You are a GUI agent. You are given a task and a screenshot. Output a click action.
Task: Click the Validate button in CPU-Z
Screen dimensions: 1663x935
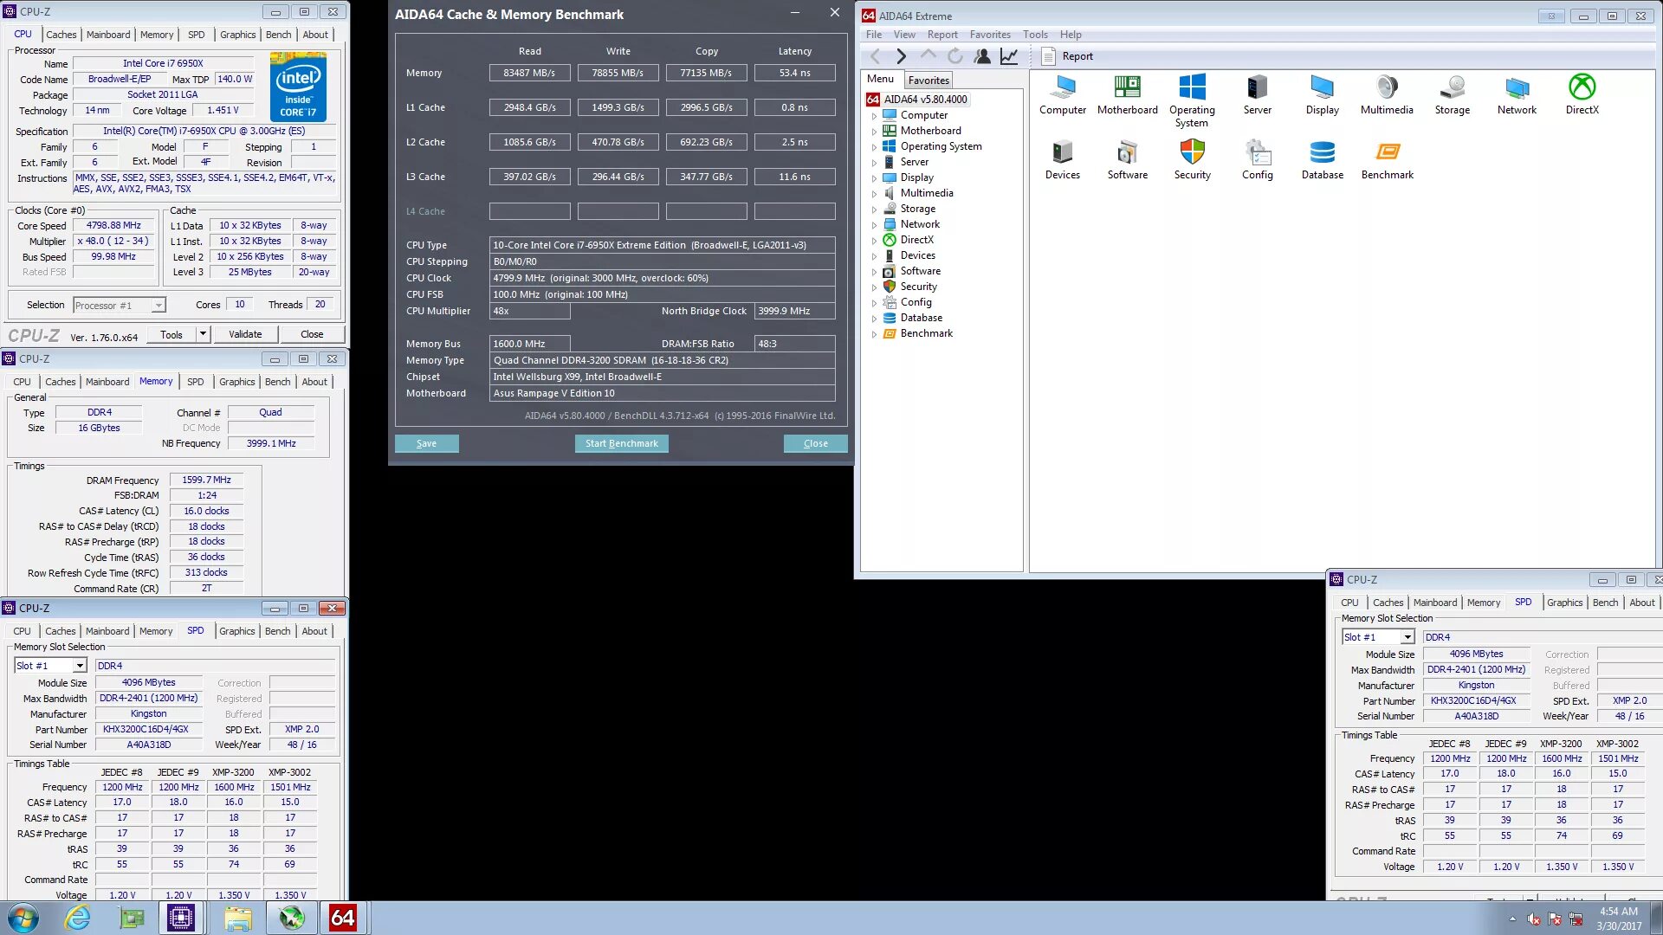click(x=245, y=334)
